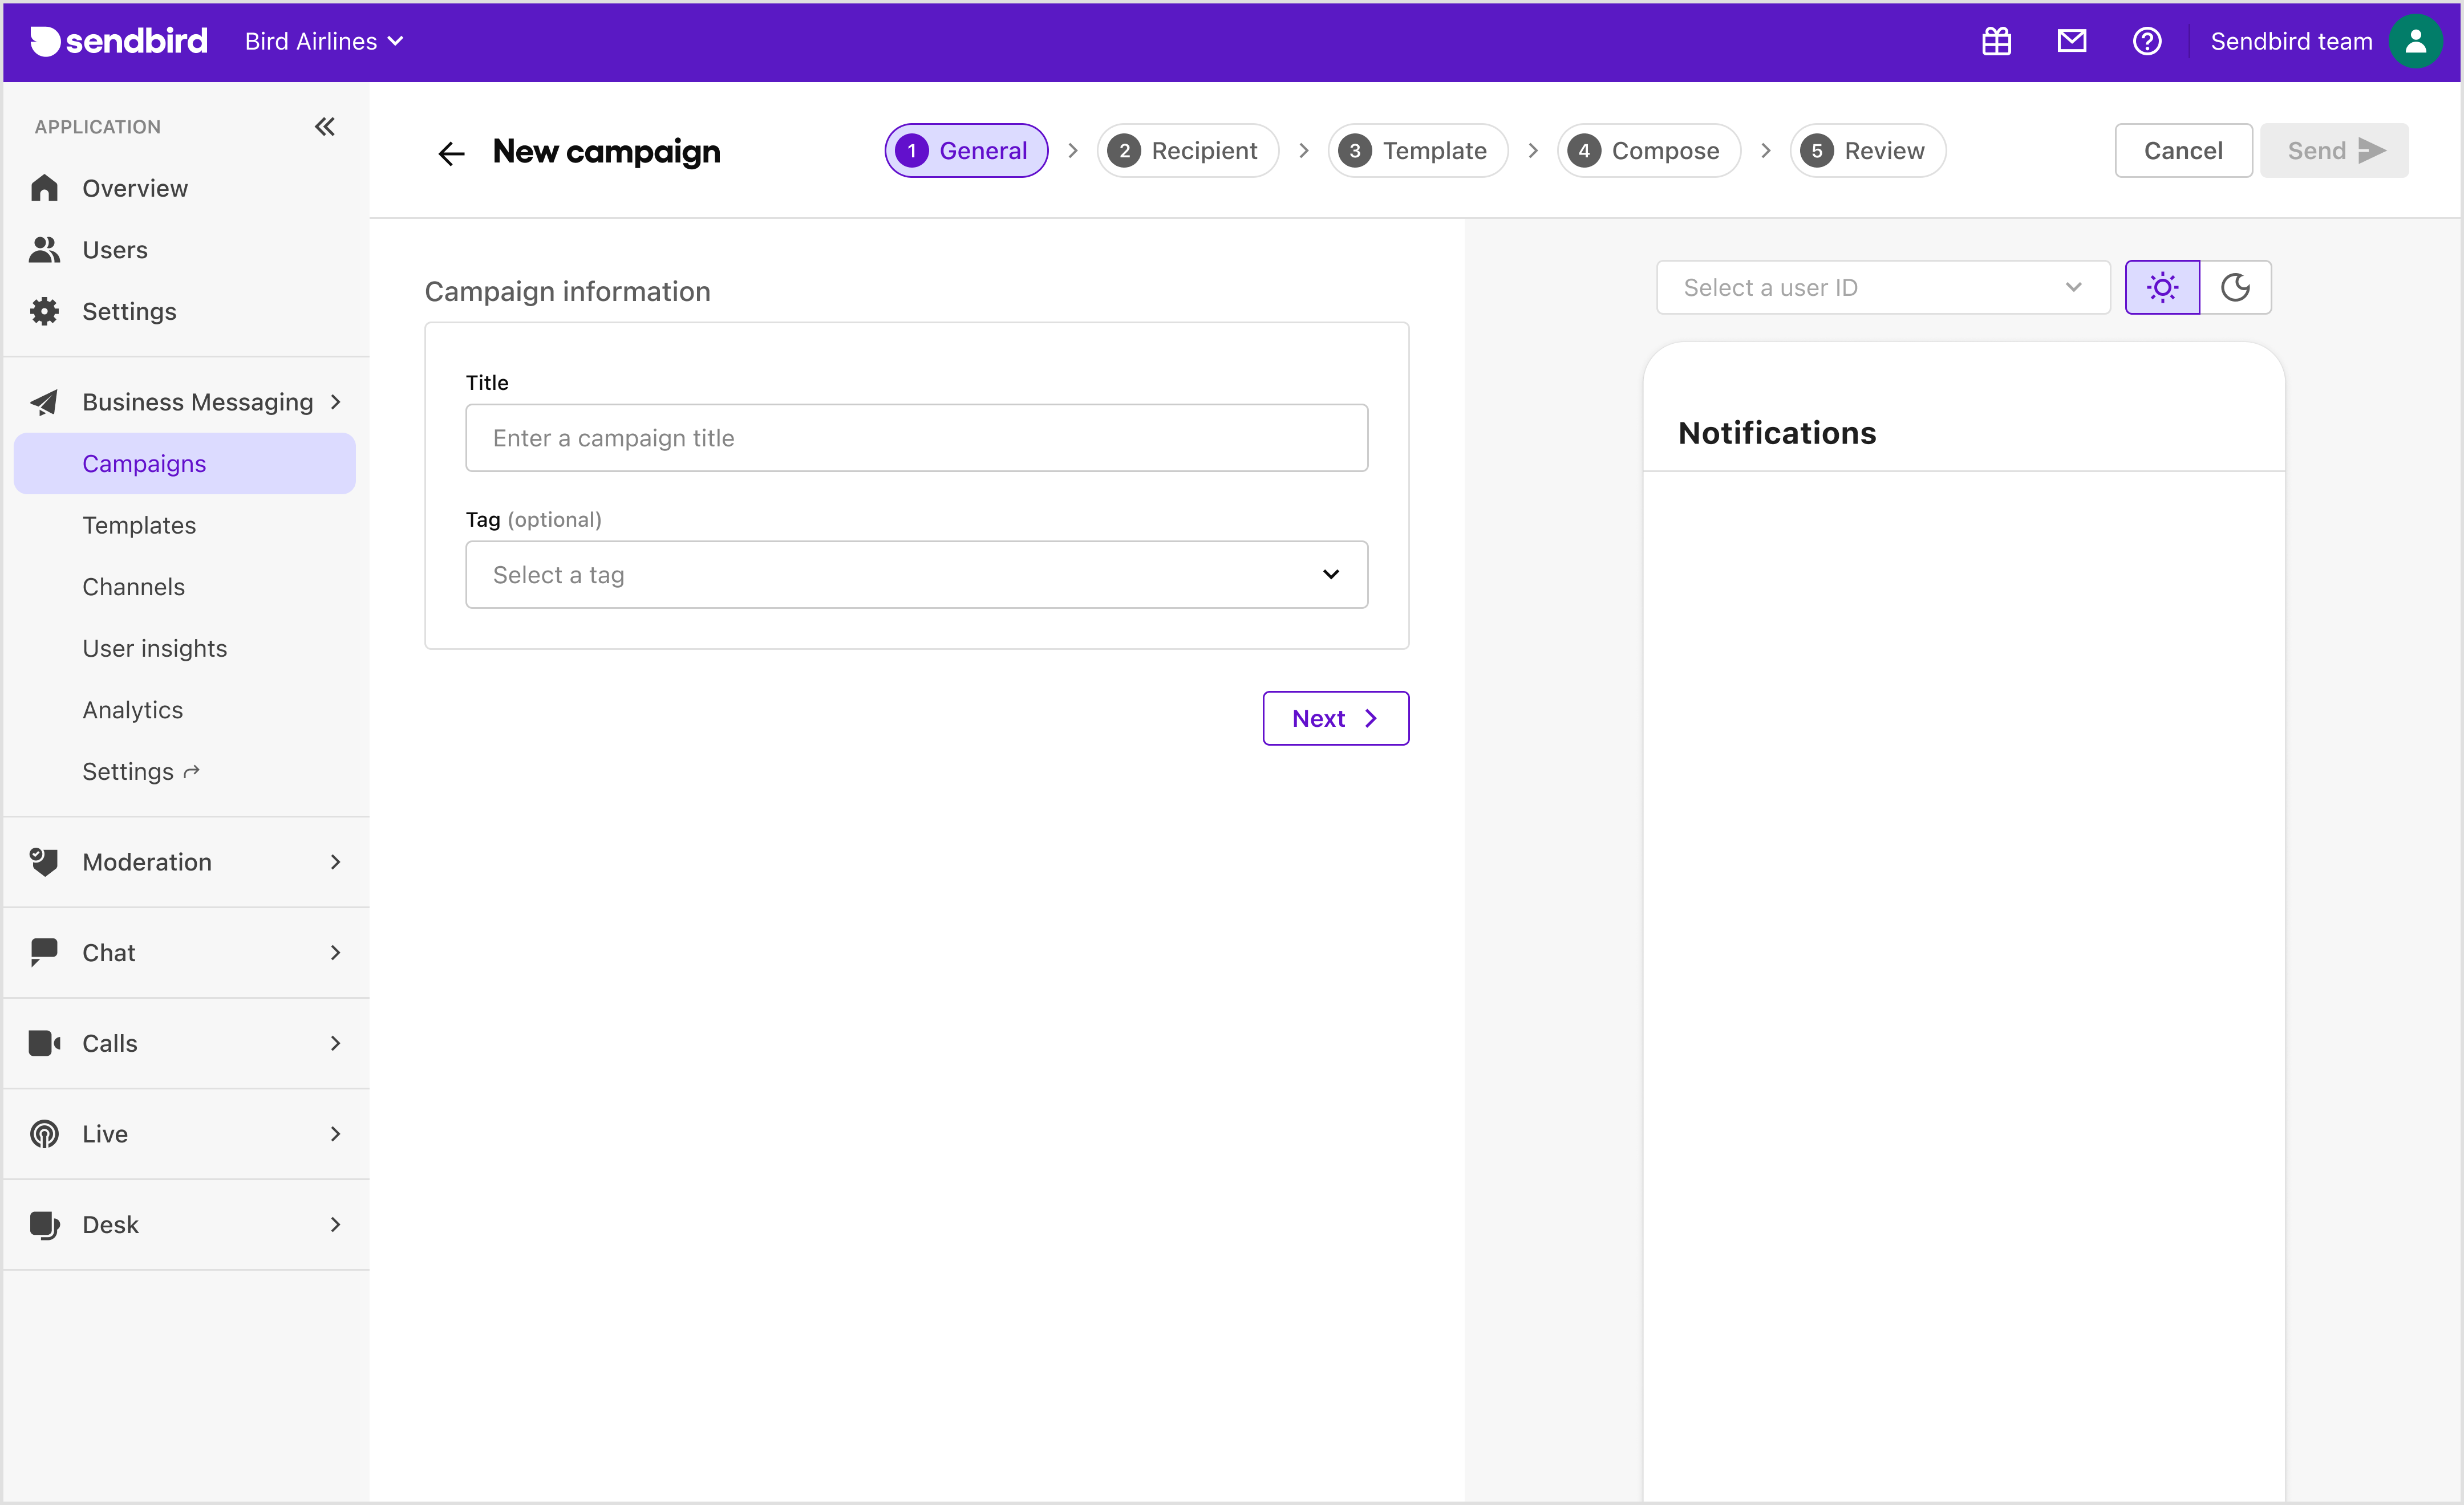Click the Desk icon in sidebar
This screenshot has width=2464, height=1505.
[x=44, y=1224]
